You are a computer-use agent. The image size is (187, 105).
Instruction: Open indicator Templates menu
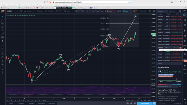point(50,11)
